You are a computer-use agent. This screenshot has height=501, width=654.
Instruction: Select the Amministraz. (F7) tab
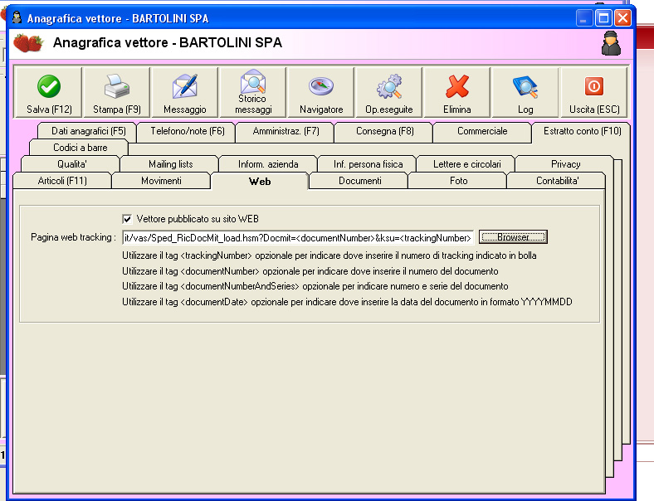point(286,131)
